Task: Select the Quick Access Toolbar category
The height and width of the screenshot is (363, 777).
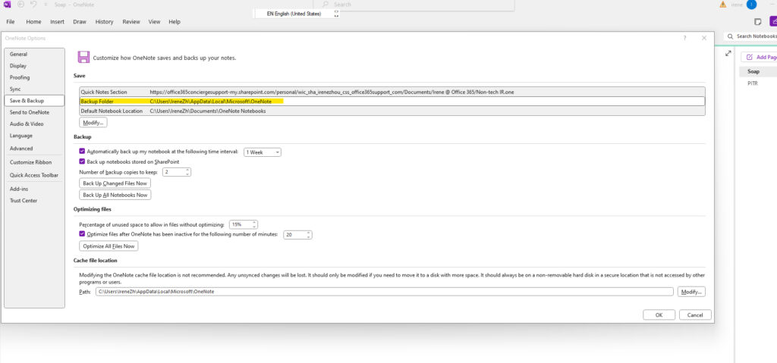Action: [x=34, y=175]
